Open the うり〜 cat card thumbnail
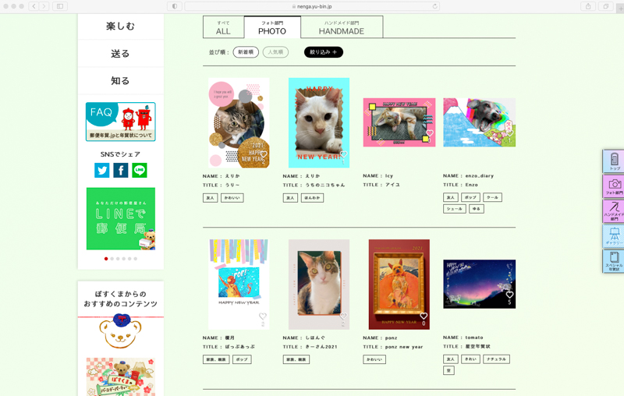Viewport: 624px width, 396px height. click(x=239, y=123)
